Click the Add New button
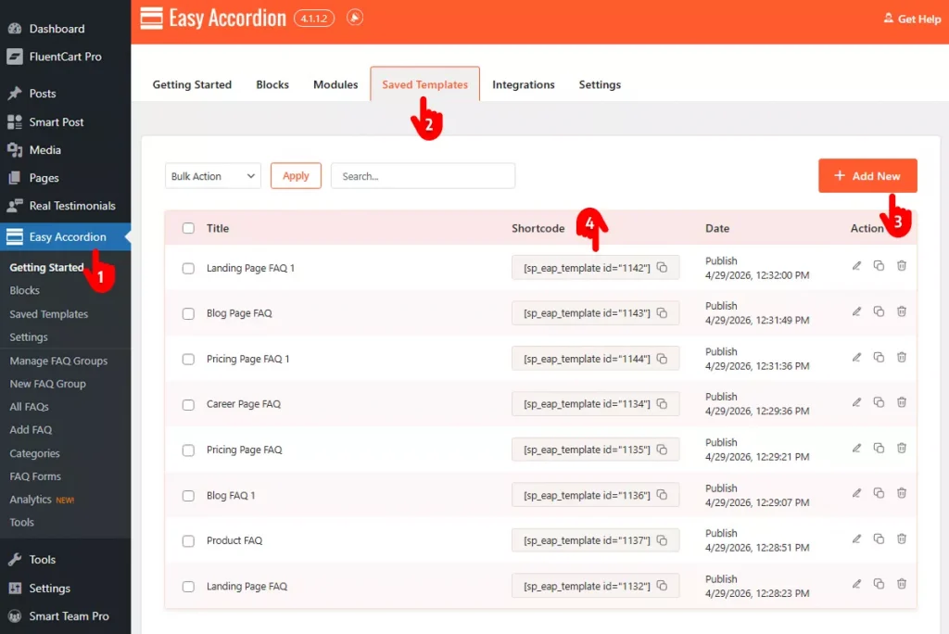This screenshot has height=634, width=949. point(867,175)
